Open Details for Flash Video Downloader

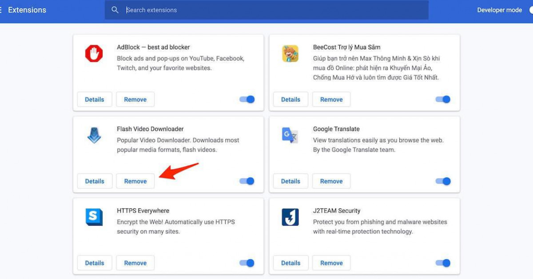(95, 181)
